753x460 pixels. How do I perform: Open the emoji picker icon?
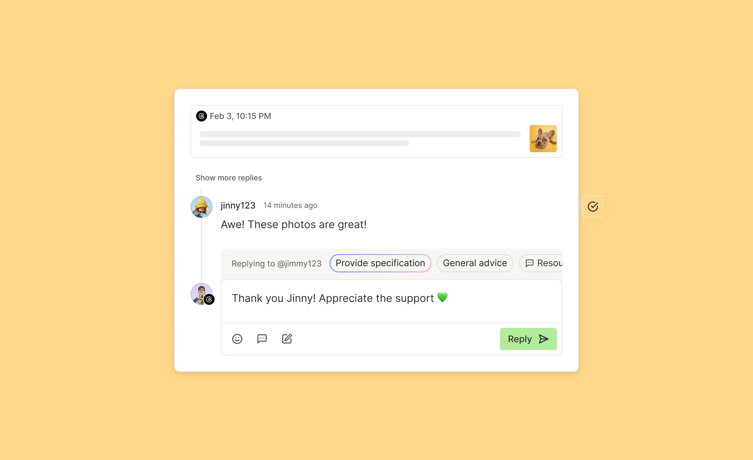tap(237, 339)
